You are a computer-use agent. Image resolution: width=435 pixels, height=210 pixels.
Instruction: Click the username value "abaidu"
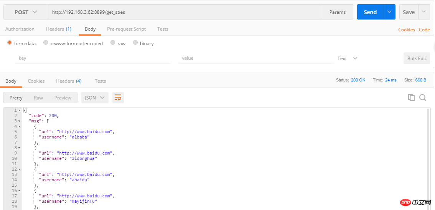(79, 180)
